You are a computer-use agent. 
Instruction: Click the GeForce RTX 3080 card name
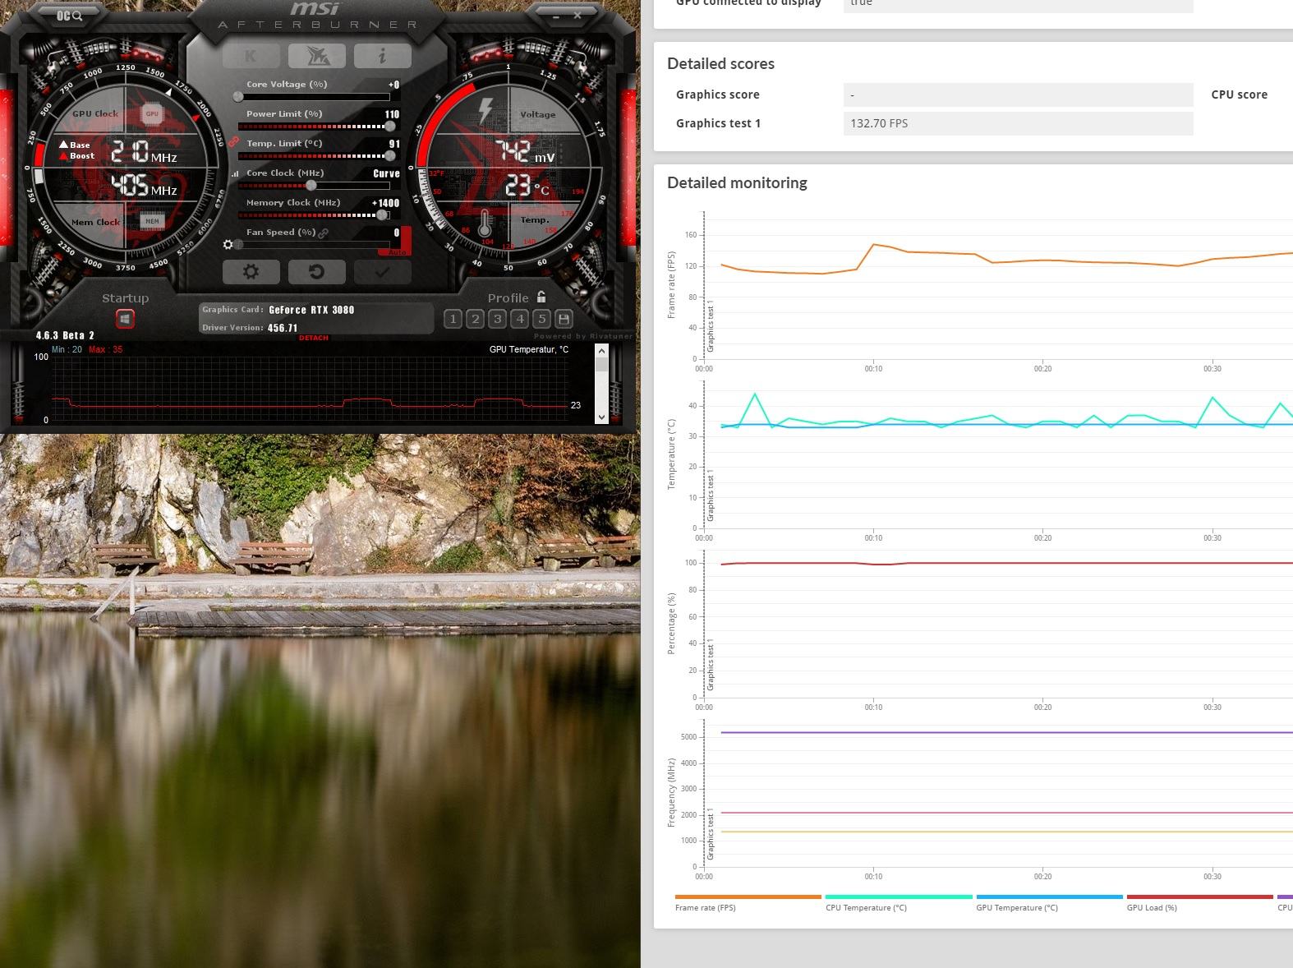coord(311,310)
